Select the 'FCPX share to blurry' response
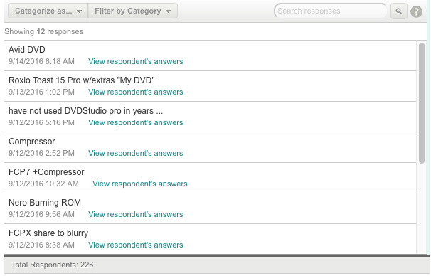The width and height of the screenshot is (431, 276). pyautogui.click(x=48, y=233)
